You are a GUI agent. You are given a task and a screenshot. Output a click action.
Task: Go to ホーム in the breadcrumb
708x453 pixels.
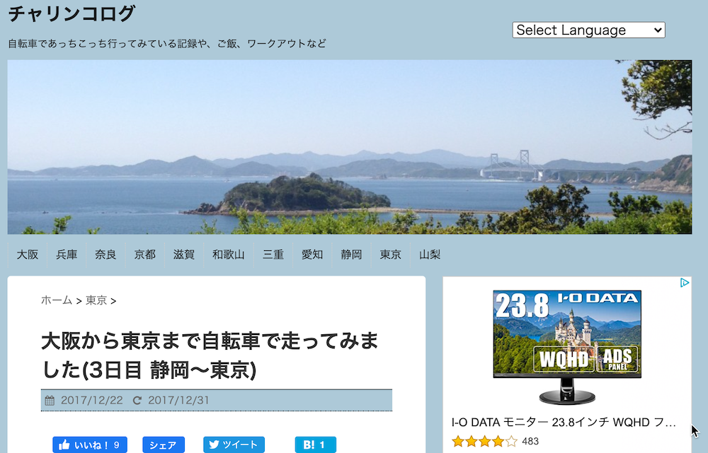[57, 300]
